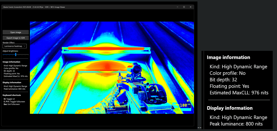This screenshot has width=277, height=131.
Task: Click the luminance heatmap image preview
Action: tap(112, 68)
